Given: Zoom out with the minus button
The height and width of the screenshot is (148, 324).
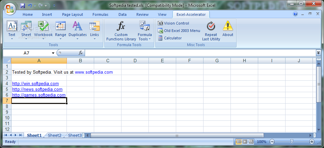Looking at the screenshot, I should pos(272,142).
